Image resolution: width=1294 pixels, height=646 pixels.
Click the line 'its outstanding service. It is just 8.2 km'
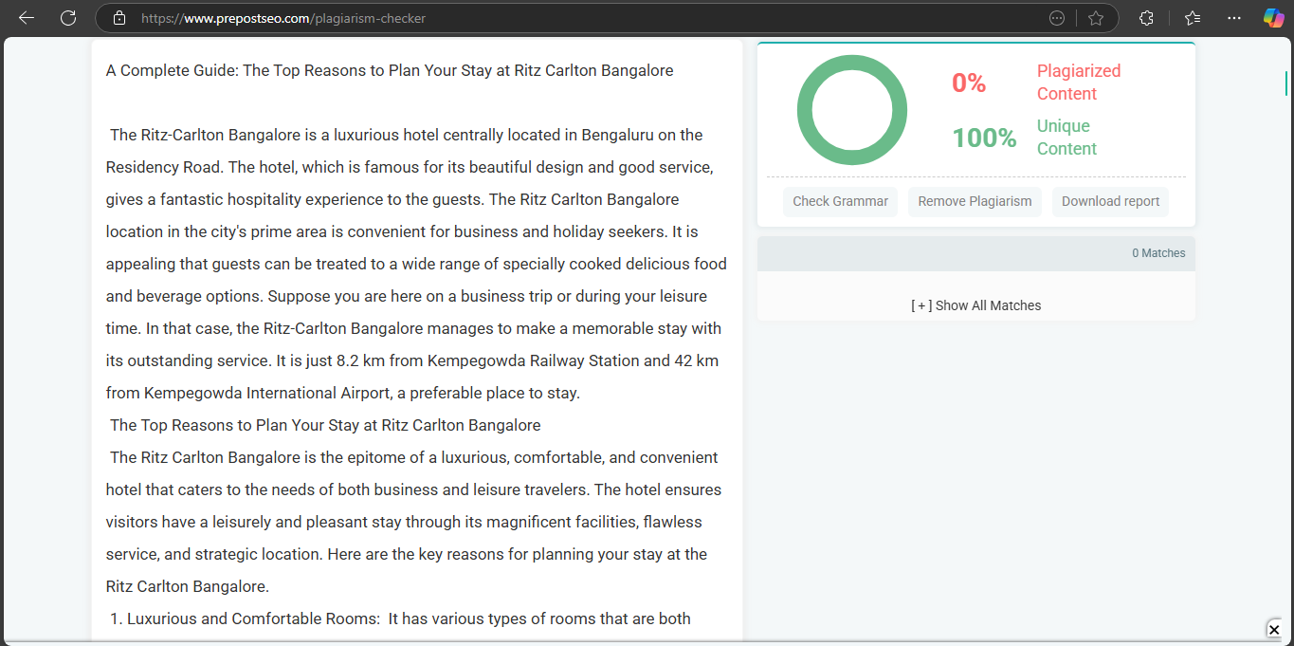point(412,360)
